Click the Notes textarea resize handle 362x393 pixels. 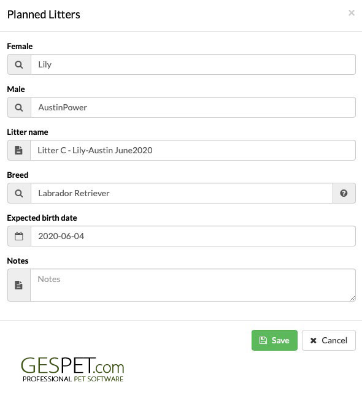(x=352, y=298)
